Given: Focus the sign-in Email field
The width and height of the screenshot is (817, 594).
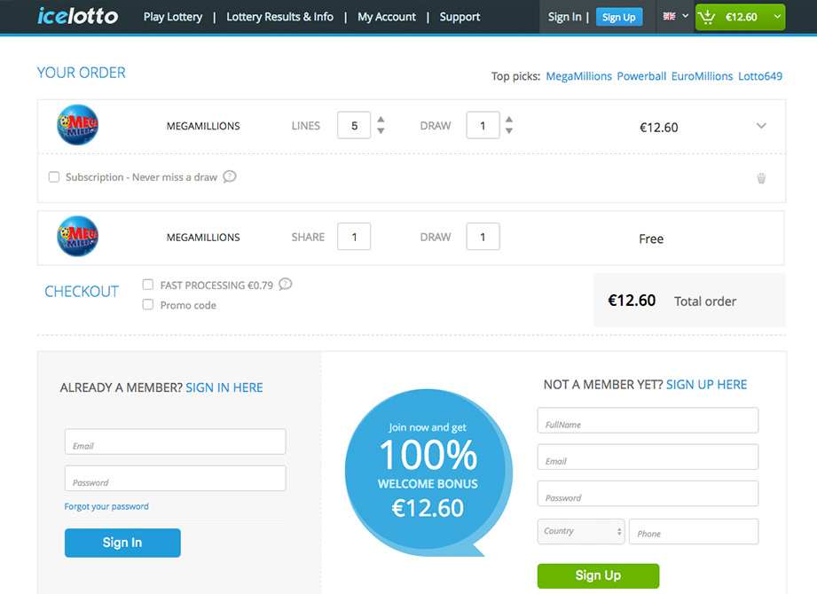Looking at the screenshot, I should click(175, 442).
